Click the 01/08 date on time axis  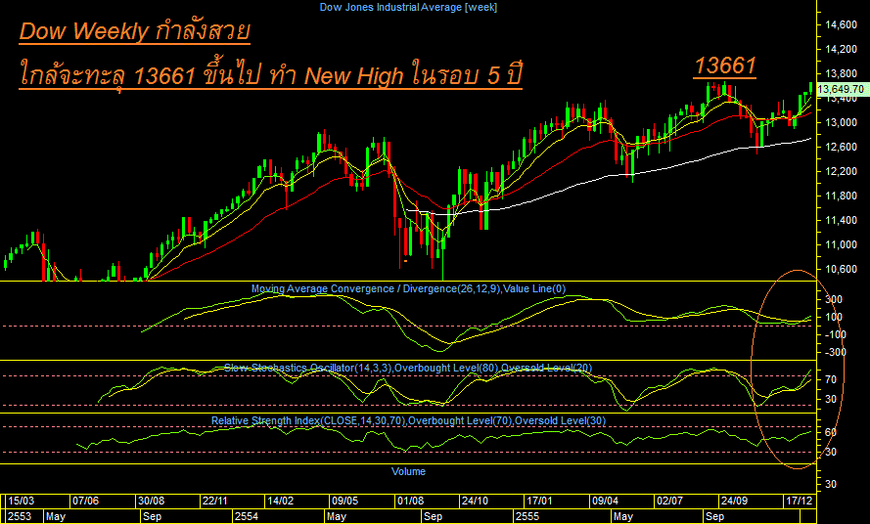pyautogui.click(x=410, y=501)
